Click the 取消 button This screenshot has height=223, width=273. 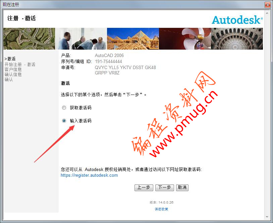[x=182, y=187]
